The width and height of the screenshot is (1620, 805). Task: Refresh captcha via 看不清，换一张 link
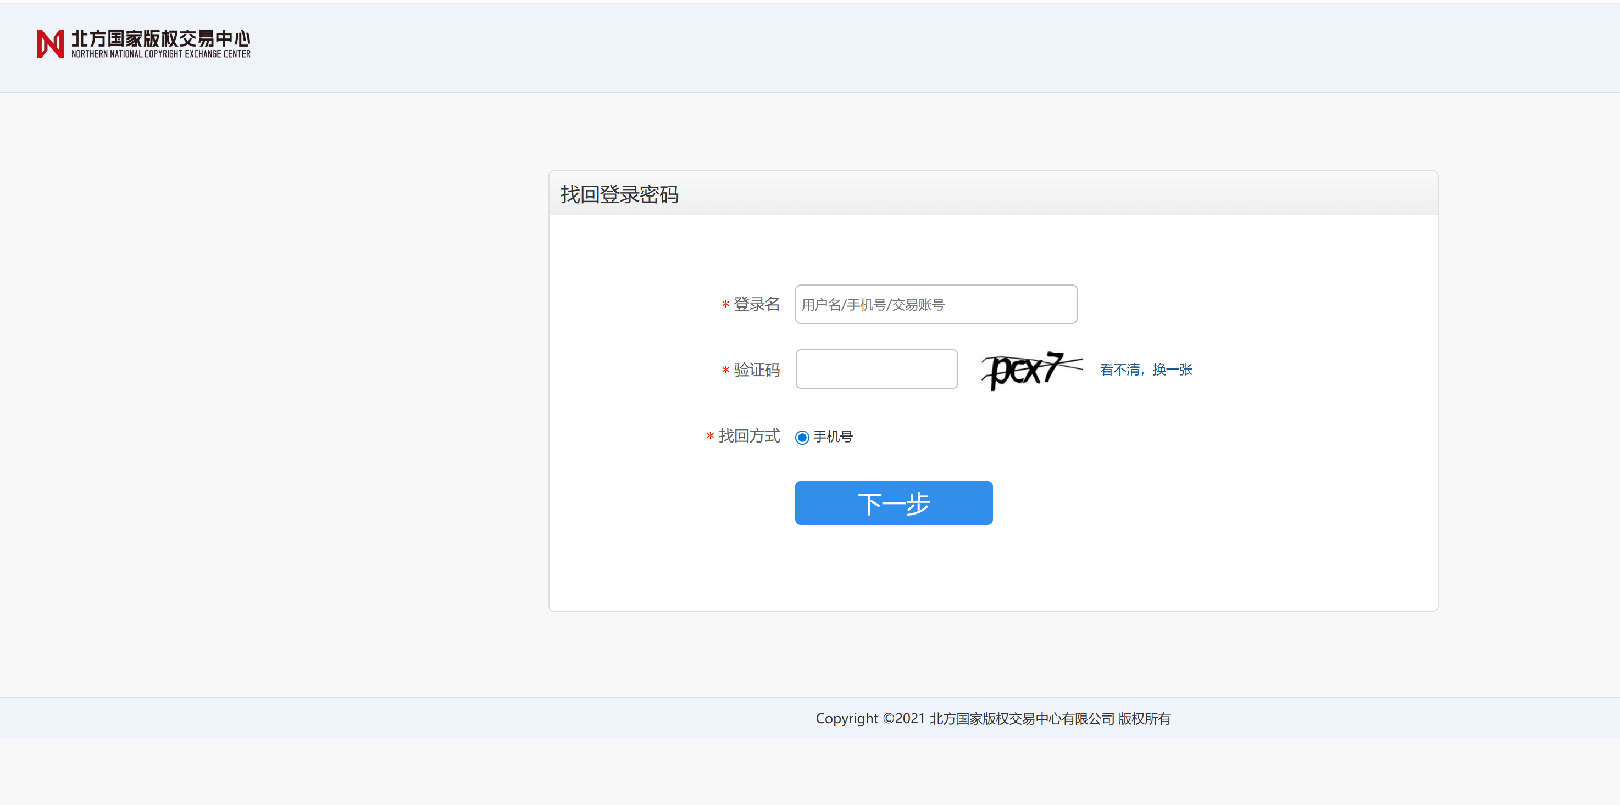point(1146,370)
